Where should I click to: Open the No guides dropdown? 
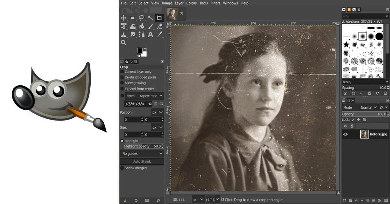[x=142, y=153]
